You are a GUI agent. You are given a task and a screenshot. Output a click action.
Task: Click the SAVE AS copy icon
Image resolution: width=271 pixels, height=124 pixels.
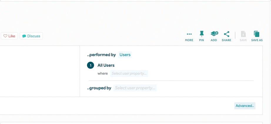tap(257, 34)
